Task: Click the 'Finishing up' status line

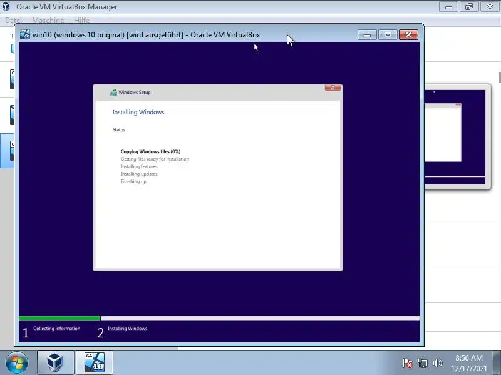Action: coord(133,181)
